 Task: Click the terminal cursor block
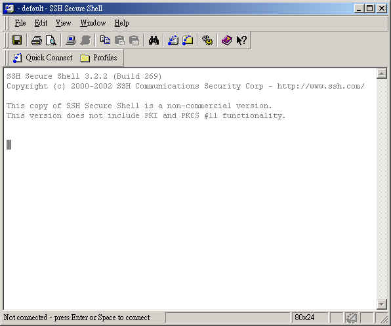(x=9, y=144)
